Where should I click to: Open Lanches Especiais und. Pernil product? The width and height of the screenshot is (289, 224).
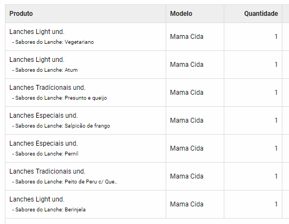(x=43, y=143)
